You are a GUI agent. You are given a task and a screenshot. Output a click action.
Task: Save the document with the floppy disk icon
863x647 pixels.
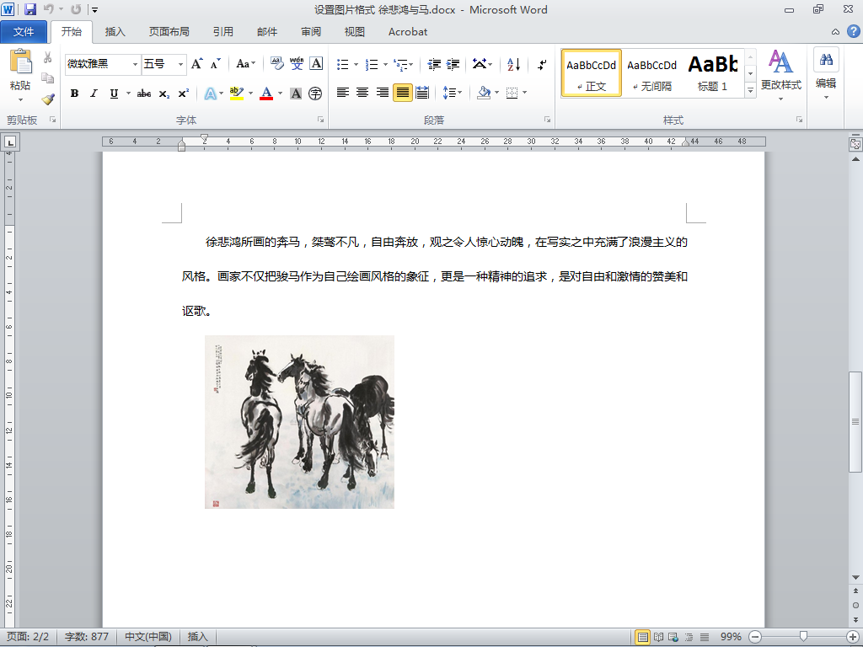(x=30, y=8)
